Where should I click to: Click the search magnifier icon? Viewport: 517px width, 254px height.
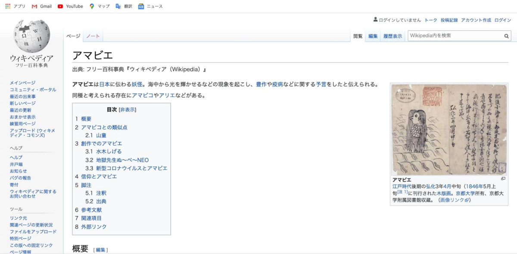[507, 36]
